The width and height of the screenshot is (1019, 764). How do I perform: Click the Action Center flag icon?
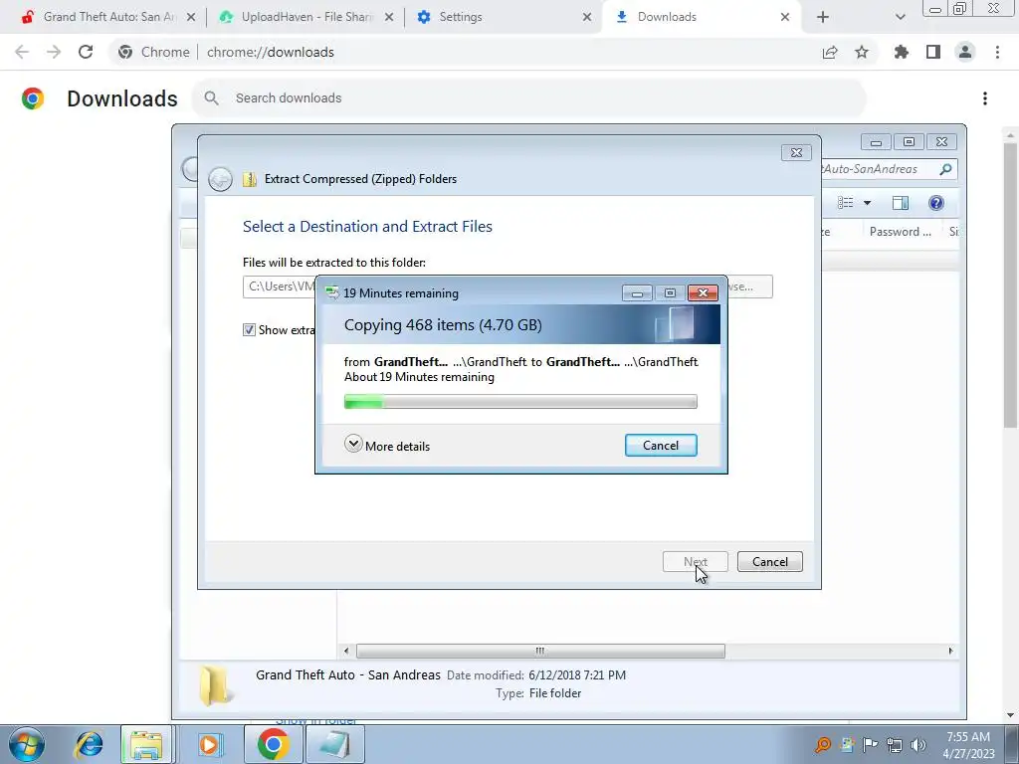point(870,745)
